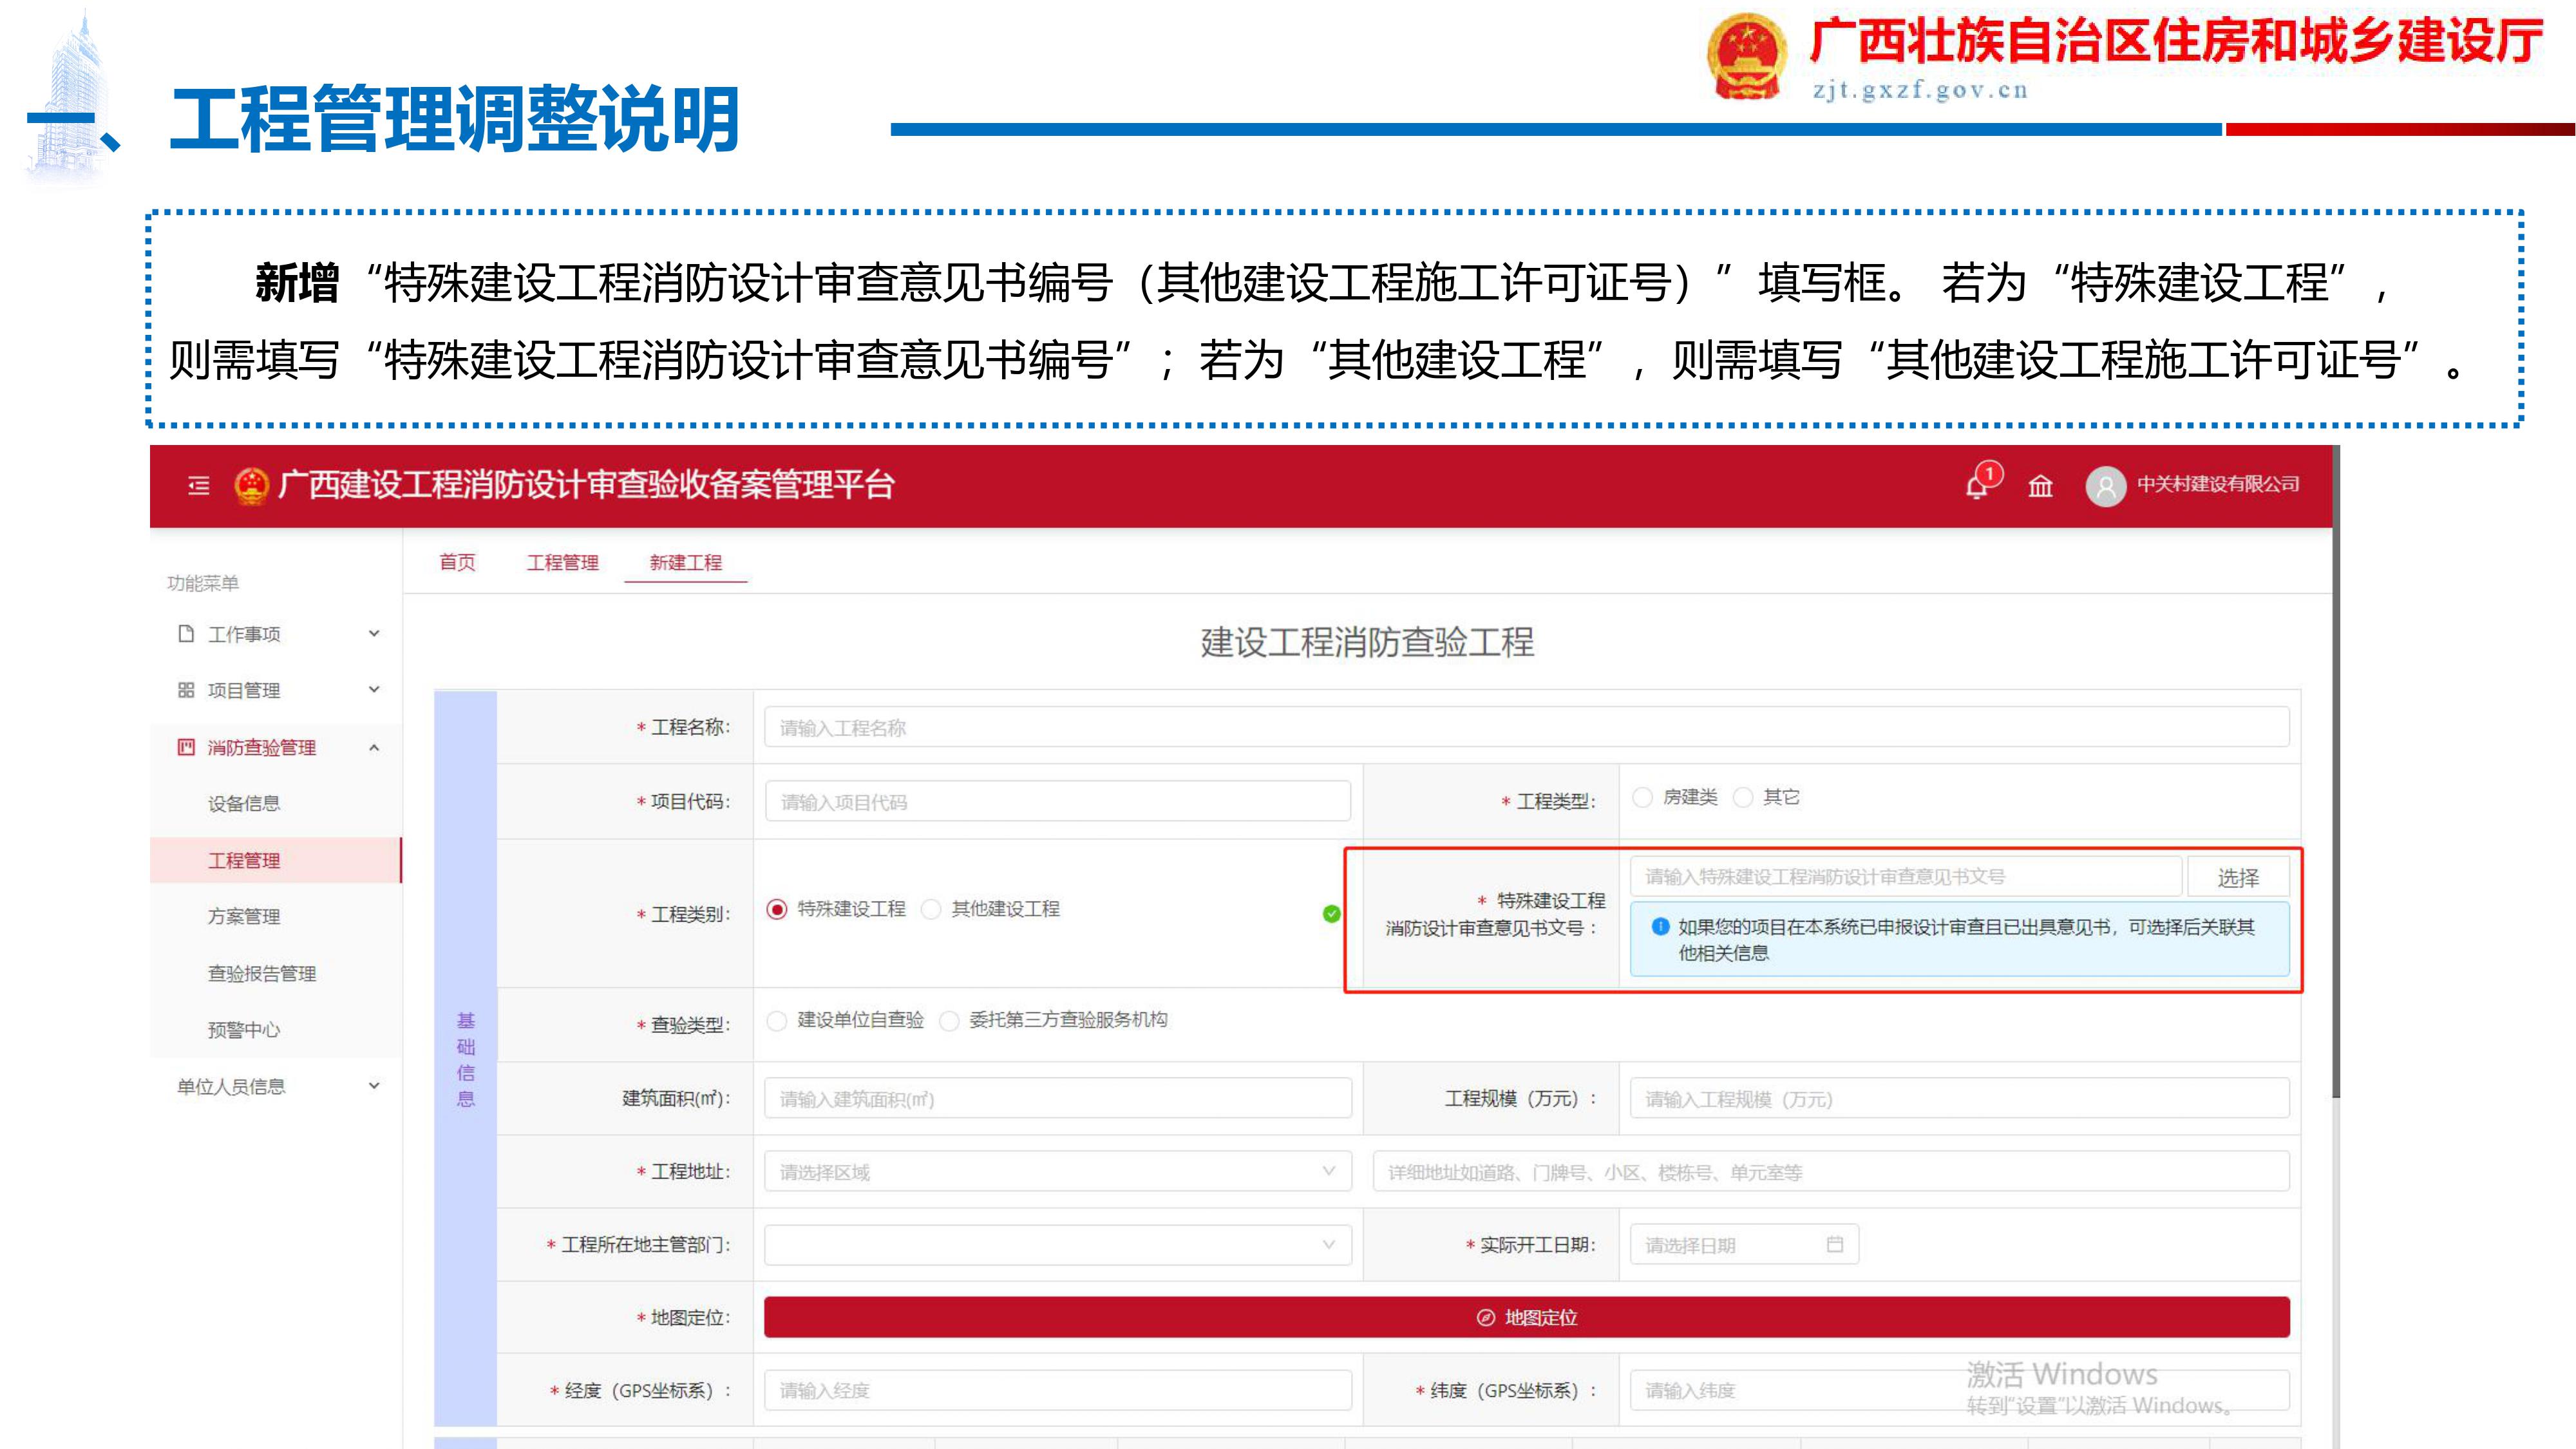The width and height of the screenshot is (2576, 1449).
Task: Click the 项目管理 grid icon
Action: (186, 690)
